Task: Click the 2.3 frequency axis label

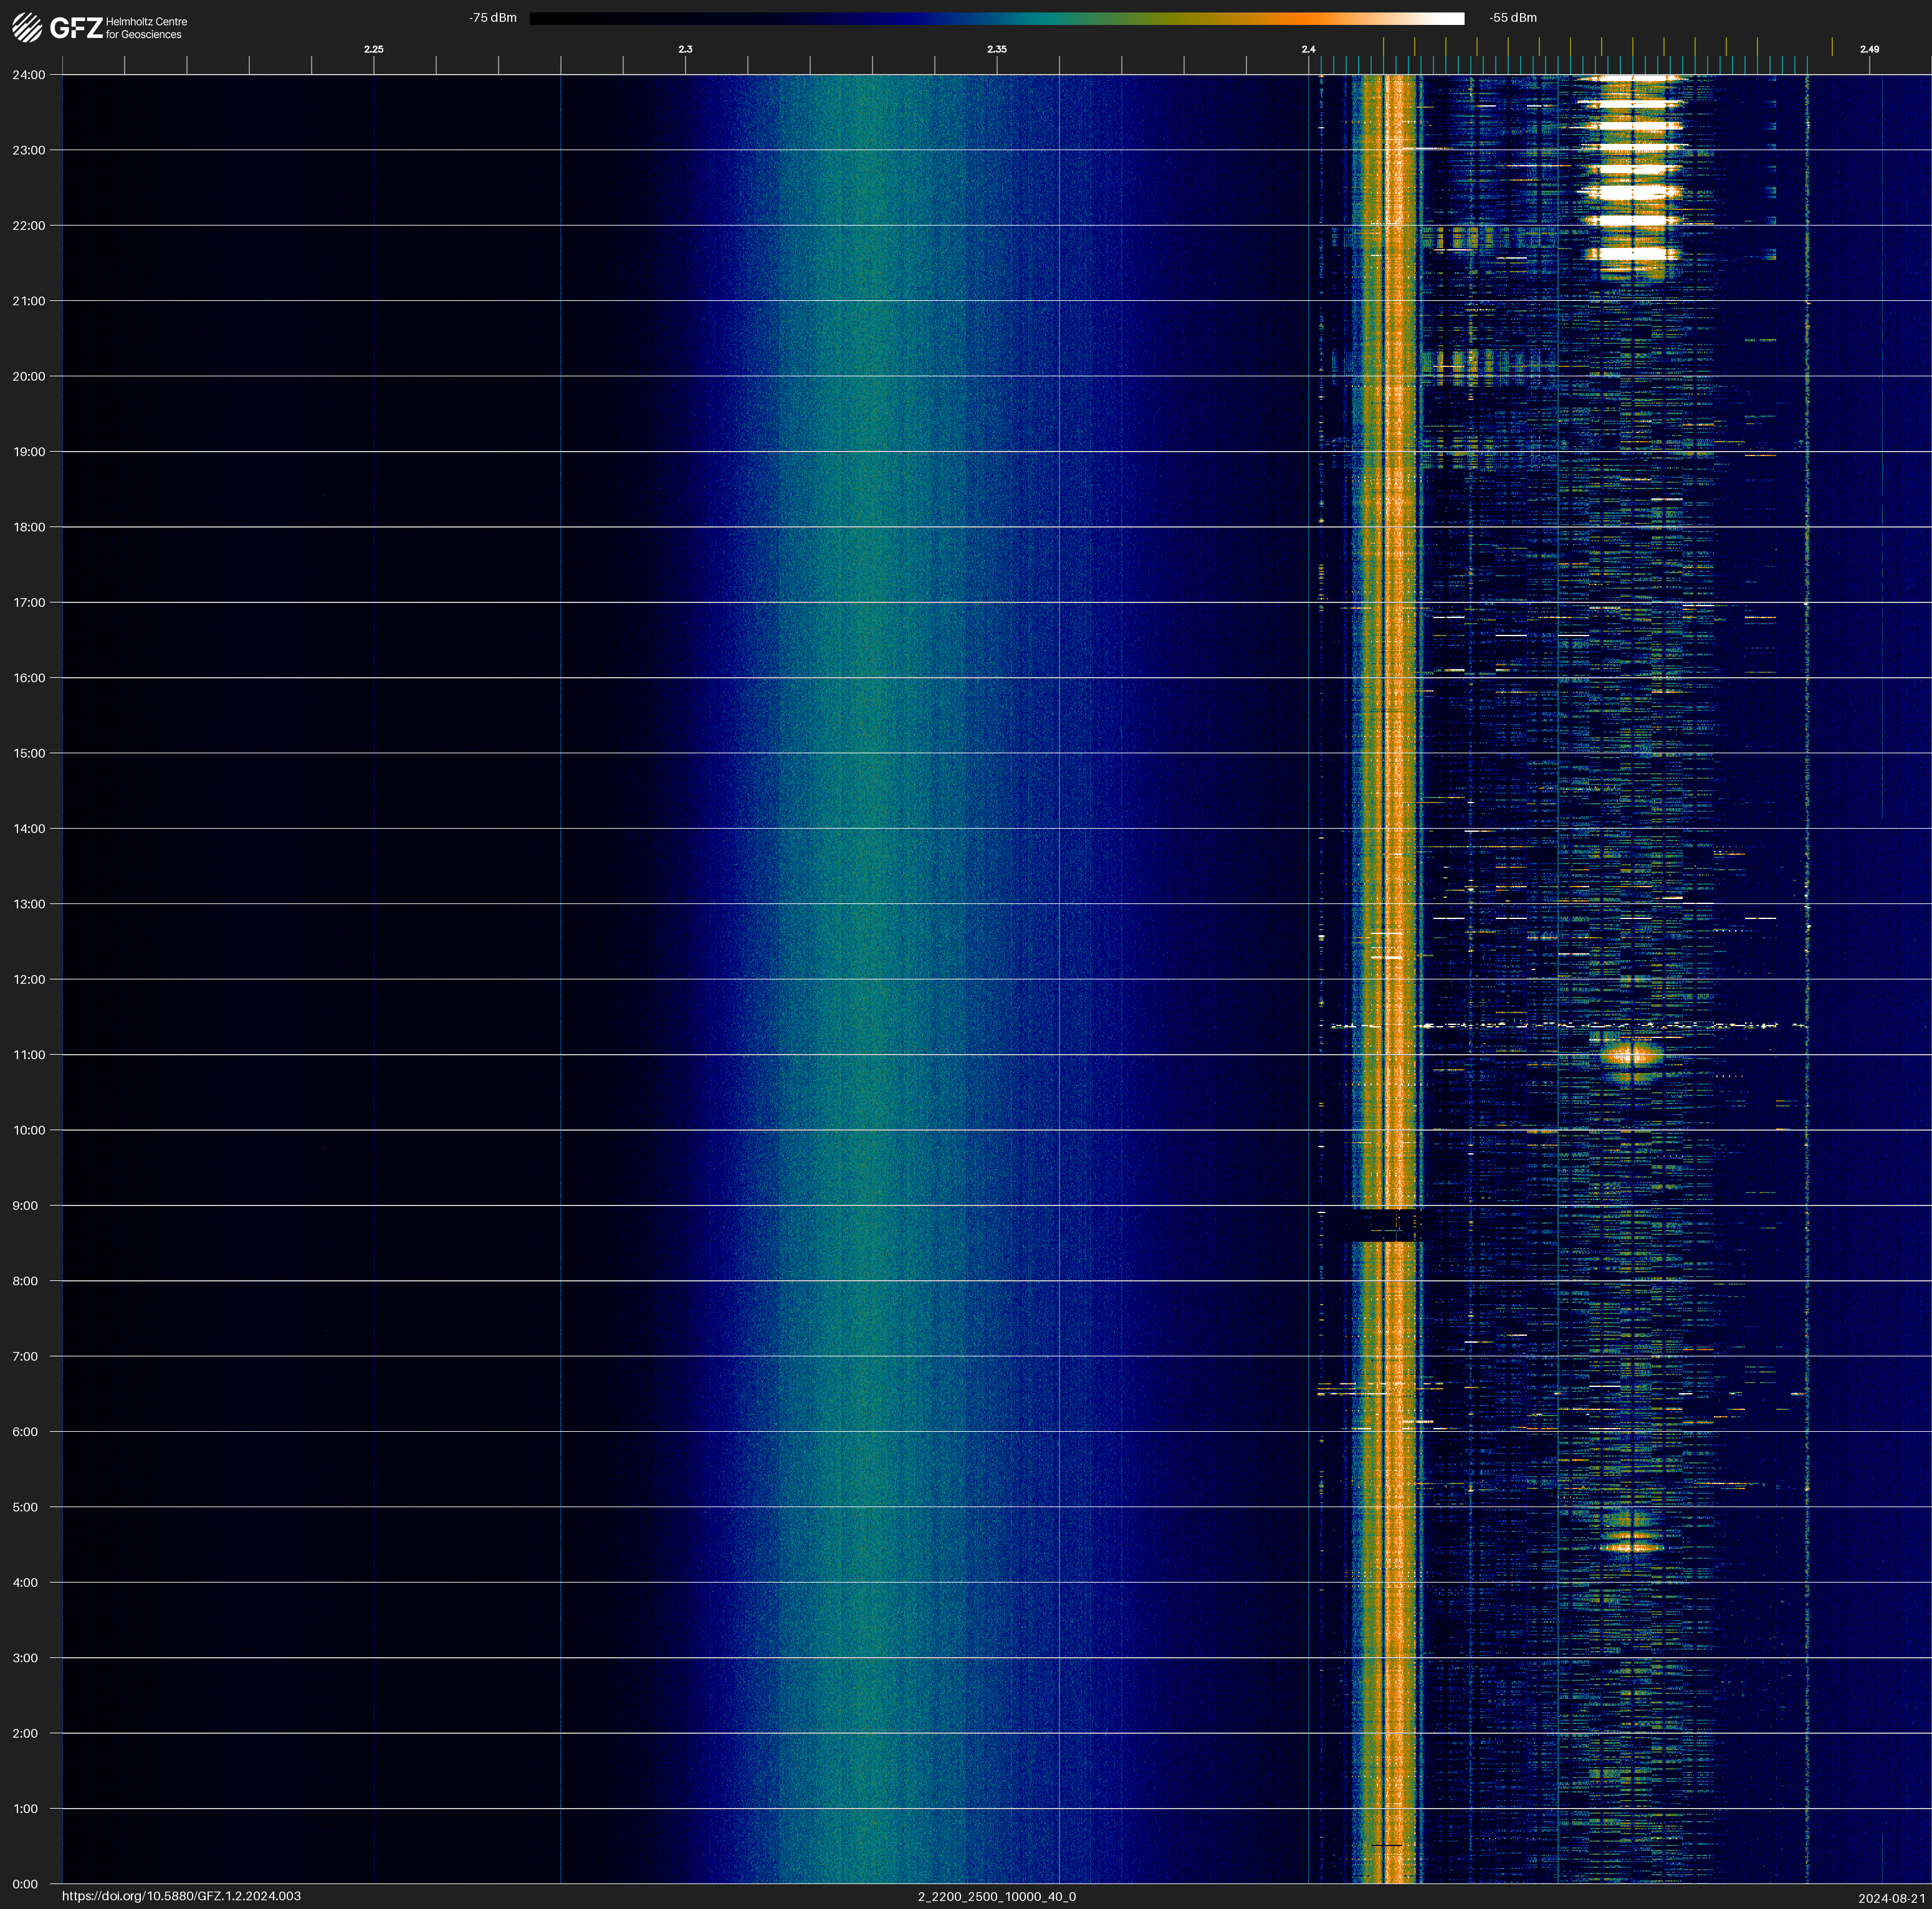Action: (x=685, y=49)
